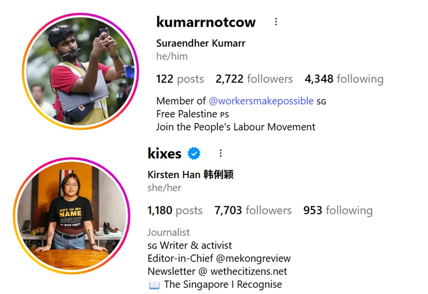Click the name Suraendher Kumarr
The height and width of the screenshot is (294, 428).
click(201, 43)
